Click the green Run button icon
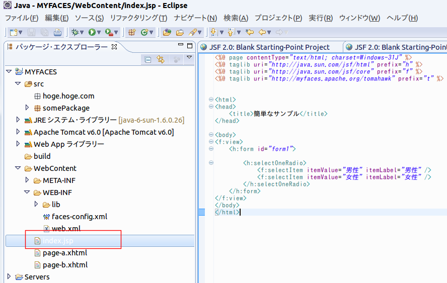 (x=92, y=32)
